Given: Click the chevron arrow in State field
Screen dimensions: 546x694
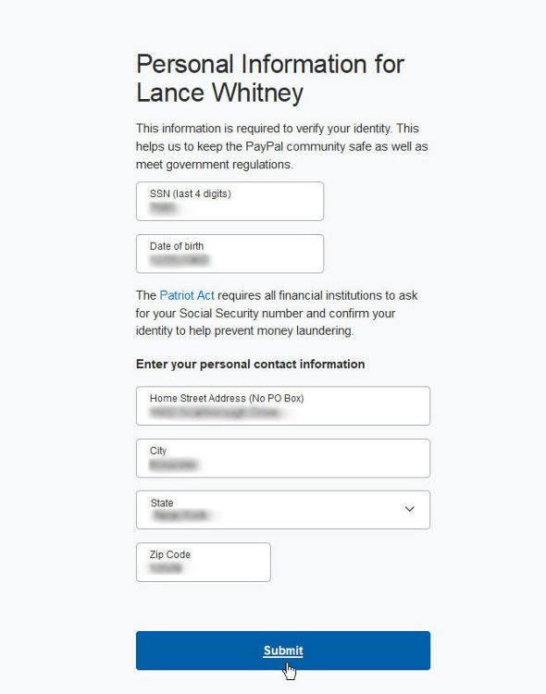Looking at the screenshot, I should (410, 509).
